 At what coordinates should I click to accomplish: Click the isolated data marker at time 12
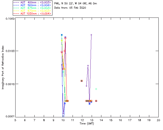(x=81, y=81)
